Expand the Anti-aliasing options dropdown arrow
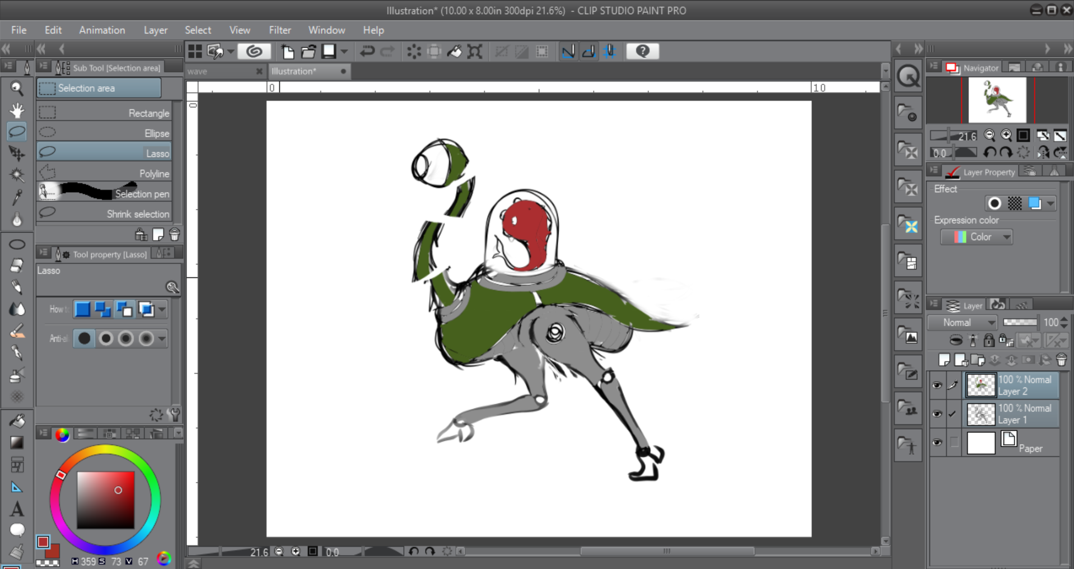This screenshot has height=569, width=1074. coord(162,339)
